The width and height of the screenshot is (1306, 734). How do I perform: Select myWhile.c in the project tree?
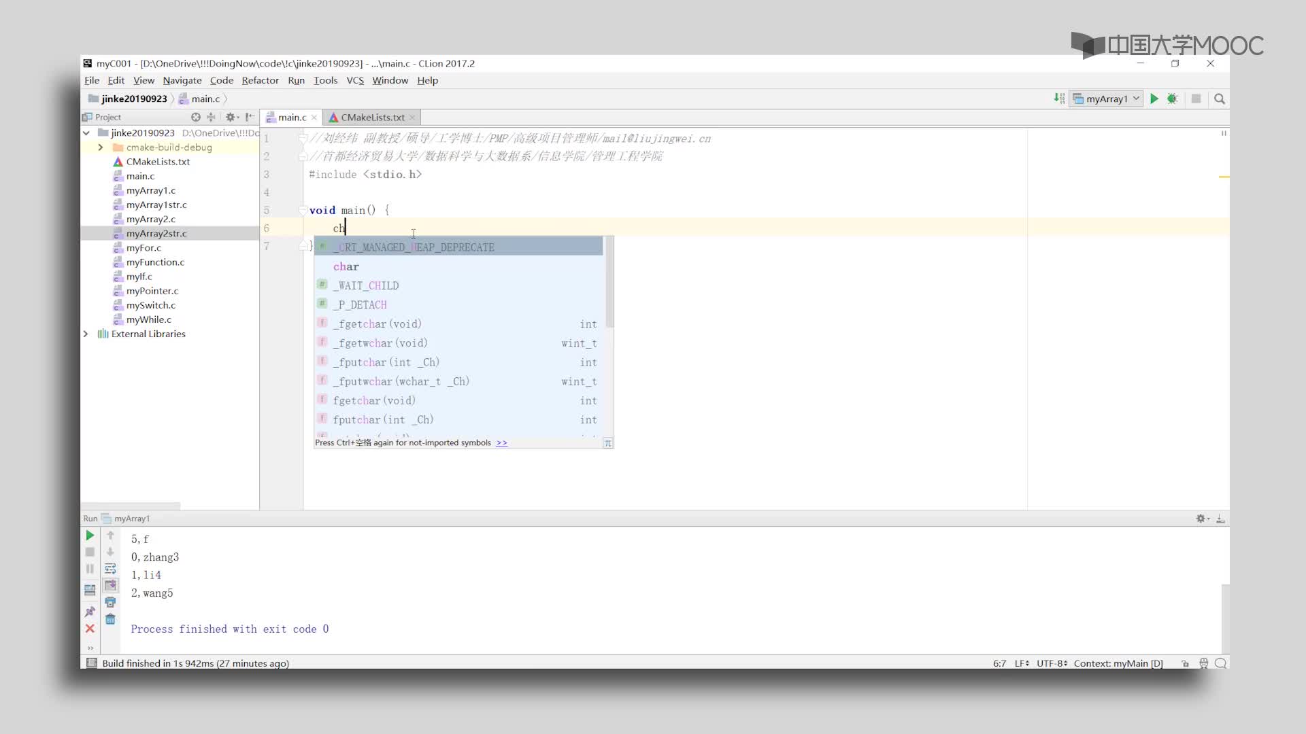(x=148, y=319)
